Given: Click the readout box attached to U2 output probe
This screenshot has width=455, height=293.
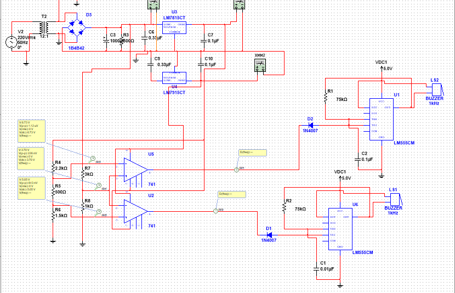Looking at the screenshot, I should click(x=232, y=194).
